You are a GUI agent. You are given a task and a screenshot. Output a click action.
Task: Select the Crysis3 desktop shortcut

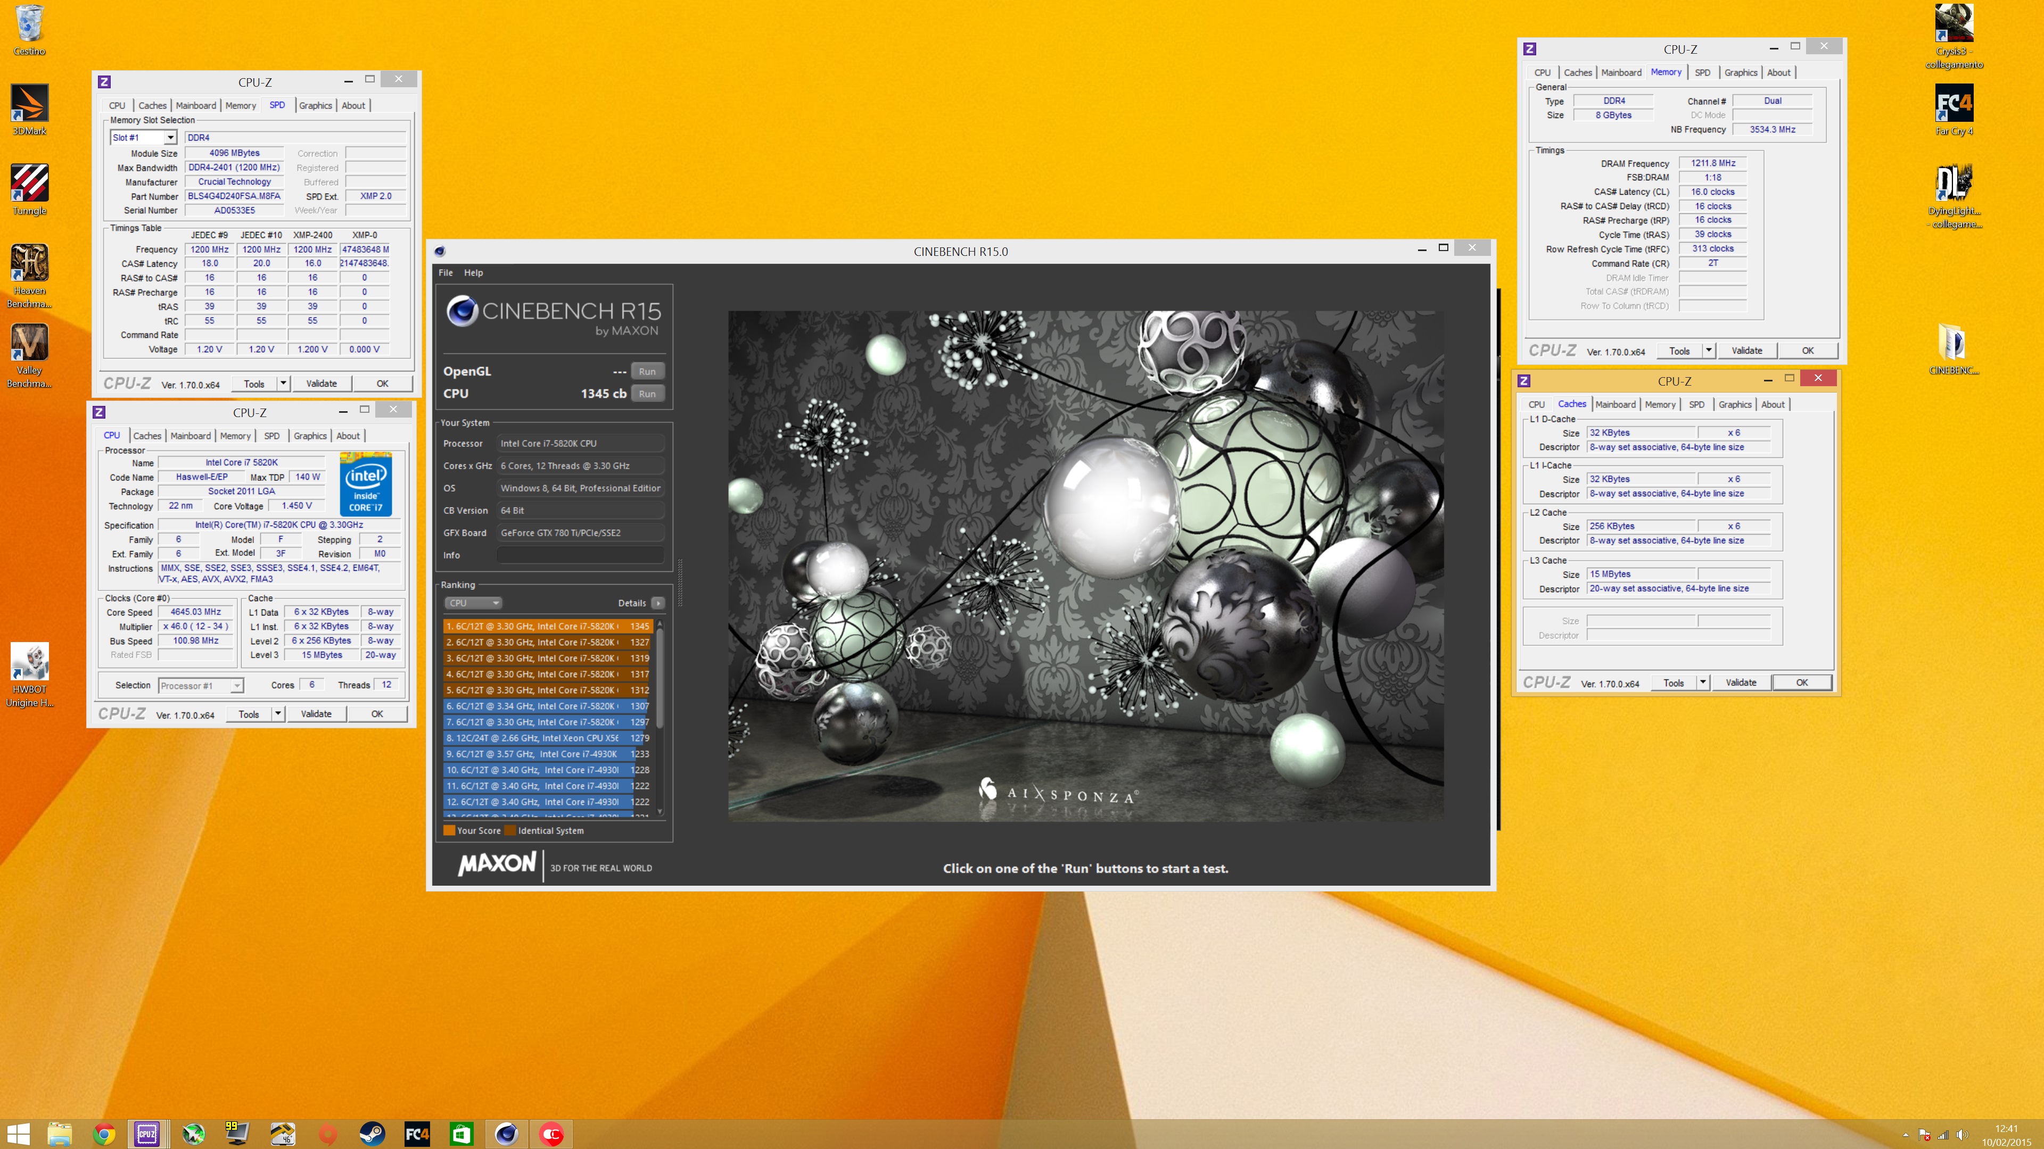pos(1954,37)
